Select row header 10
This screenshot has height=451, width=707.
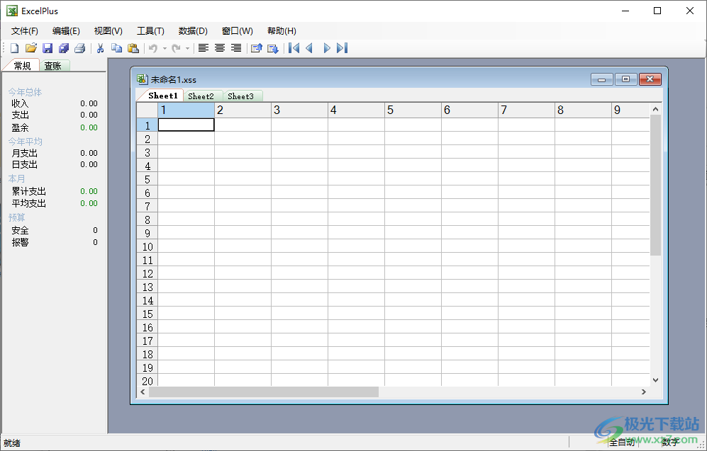pos(147,246)
